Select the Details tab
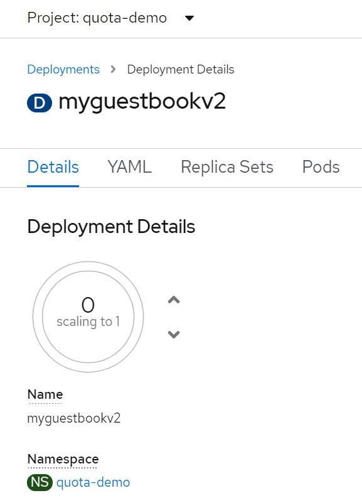This screenshot has height=498, width=362. pyautogui.click(x=53, y=167)
